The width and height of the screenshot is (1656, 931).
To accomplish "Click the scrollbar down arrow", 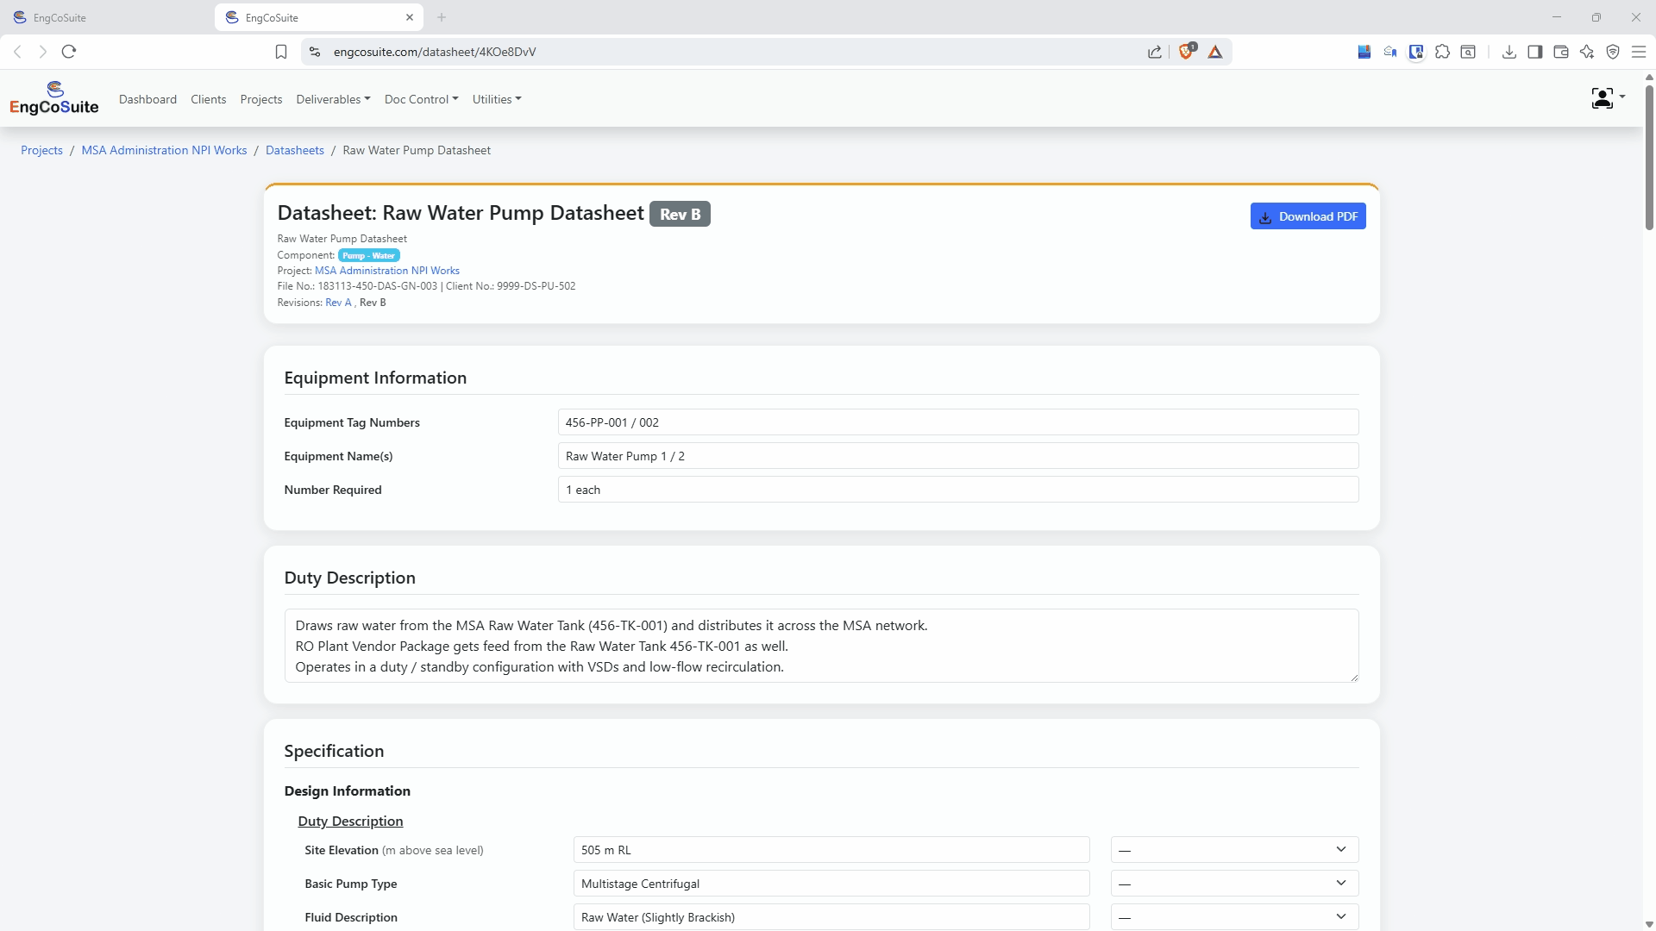I will click(x=1649, y=925).
